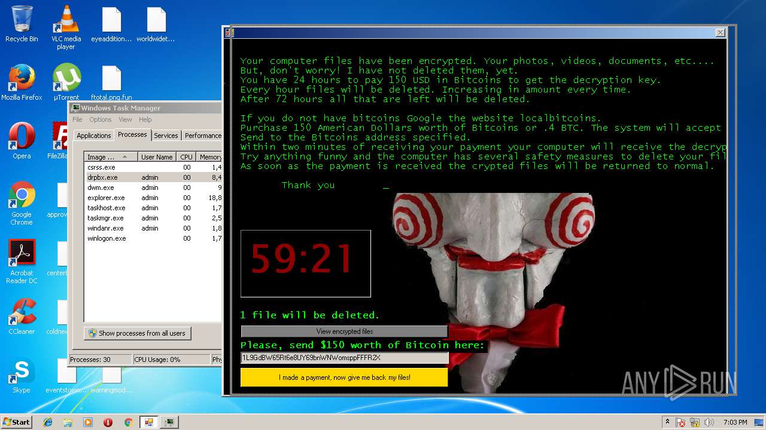Viewport: 766px width, 430px height.
Task: Open the Skype desktop shortcut
Action: click(22, 375)
